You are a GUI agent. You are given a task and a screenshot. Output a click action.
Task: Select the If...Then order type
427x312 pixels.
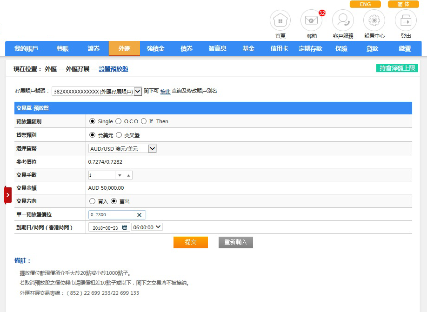click(144, 121)
